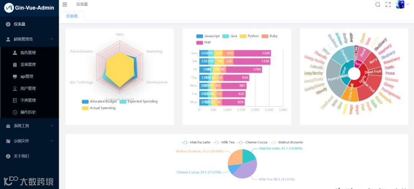
Task: Click the clock icon beside 操作历史
Action: coord(15,112)
